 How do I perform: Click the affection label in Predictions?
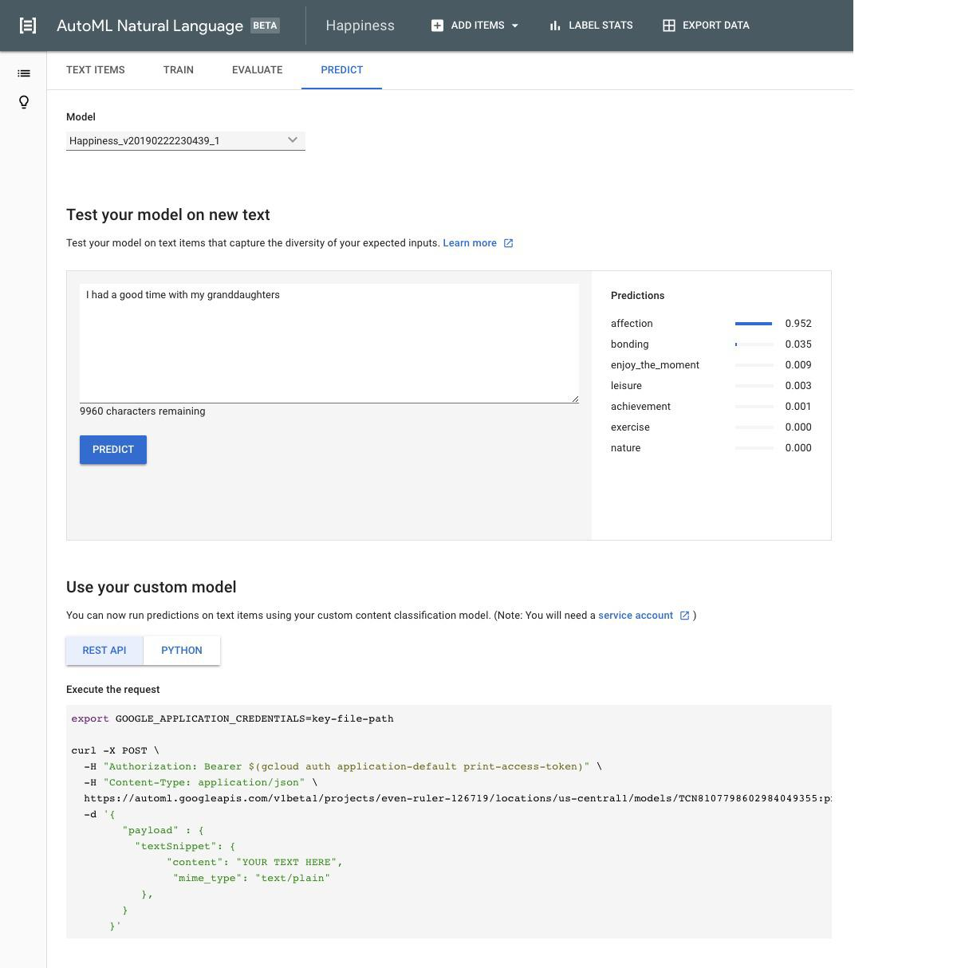click(x=632, y=324)
